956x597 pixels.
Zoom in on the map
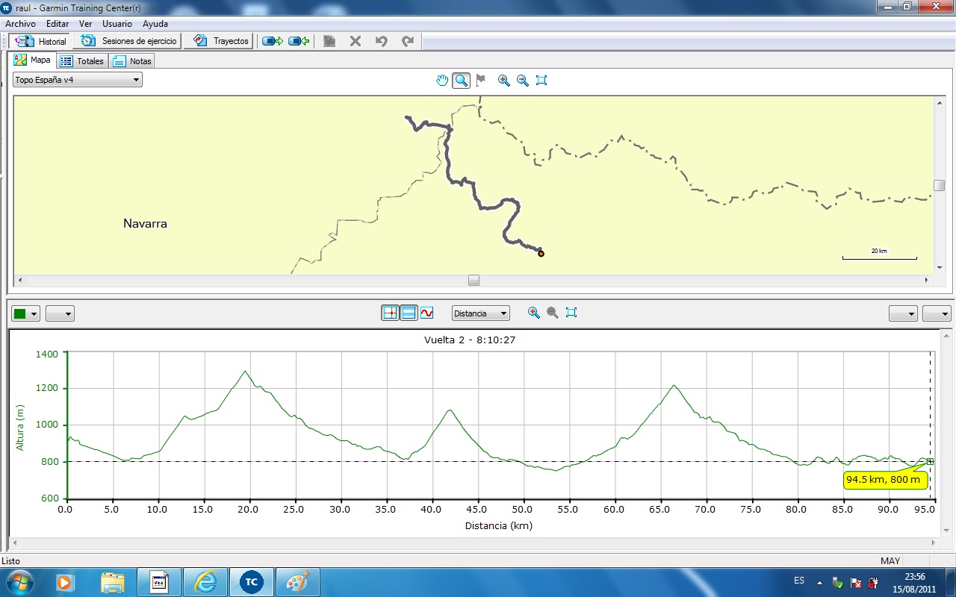point(504,81)
